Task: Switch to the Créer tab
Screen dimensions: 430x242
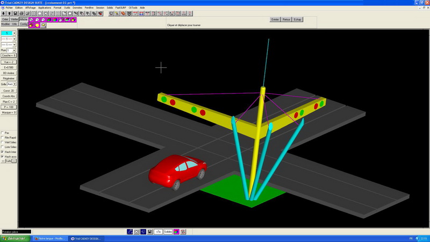Action: (5, 19)
